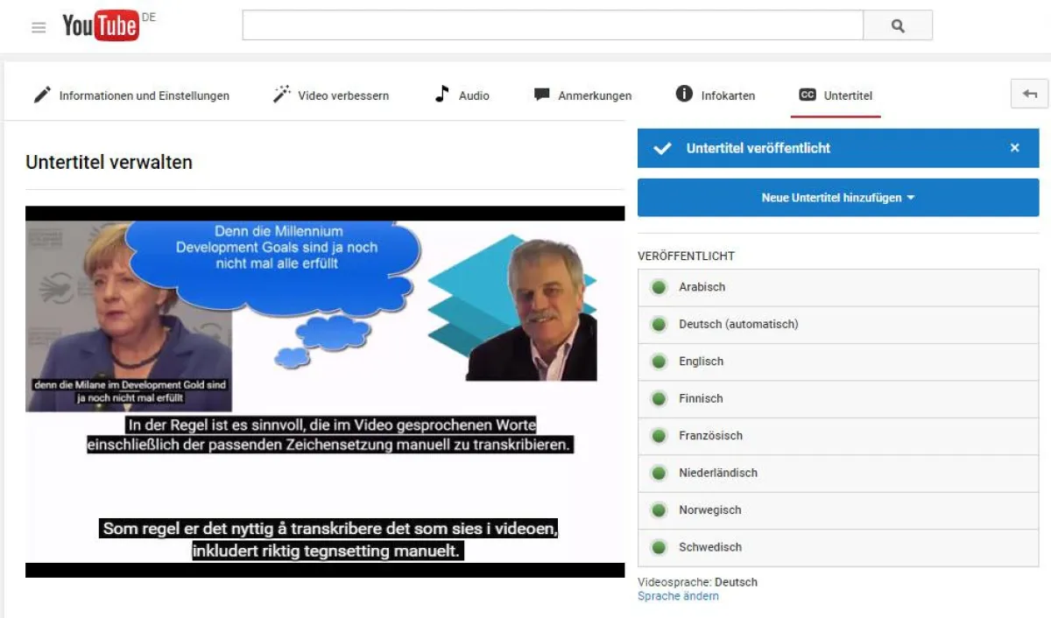Open the Untertitel tab
The height and width of the screenshot is (618, 1051).
836,95
